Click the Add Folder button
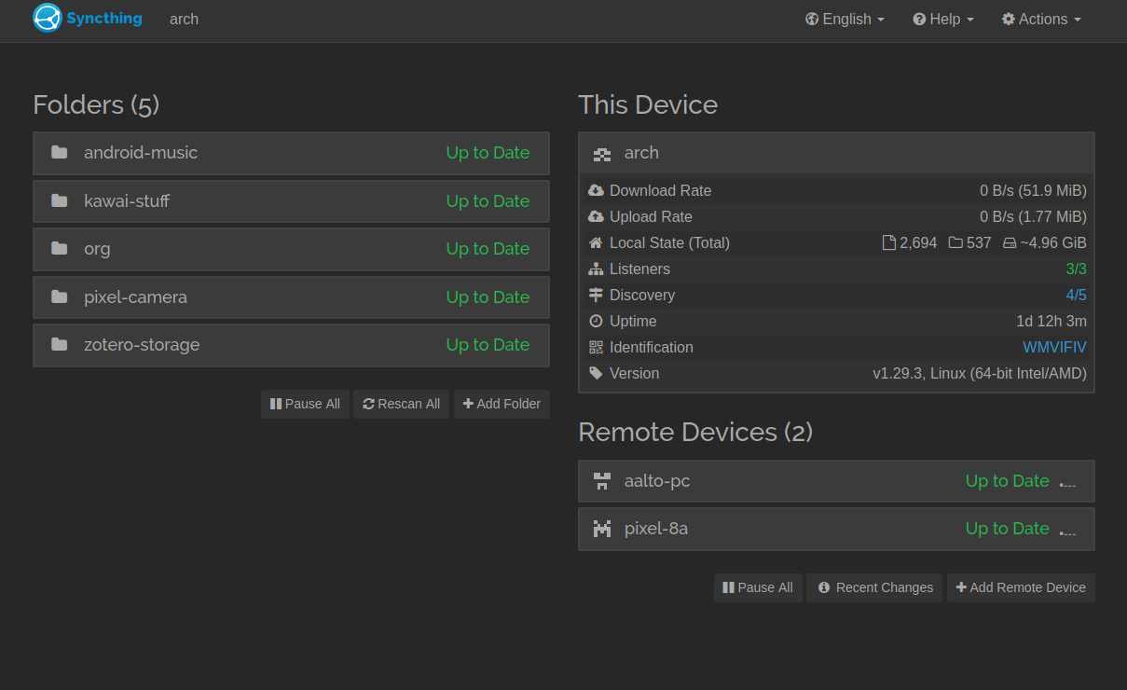Viewport: 1127px width, 690px height. 502,404
